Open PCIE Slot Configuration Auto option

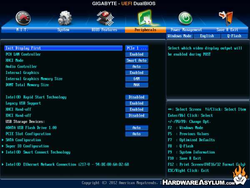click(x=137, y=134)
